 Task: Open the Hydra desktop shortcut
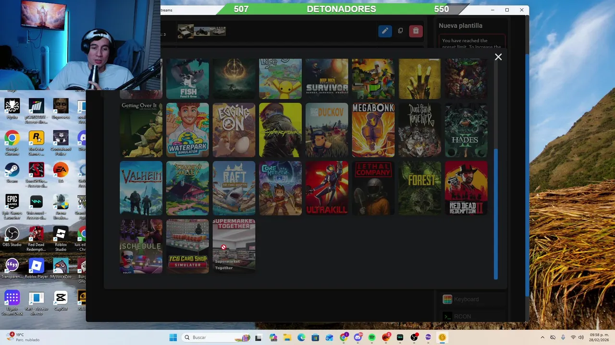[12, 109]
